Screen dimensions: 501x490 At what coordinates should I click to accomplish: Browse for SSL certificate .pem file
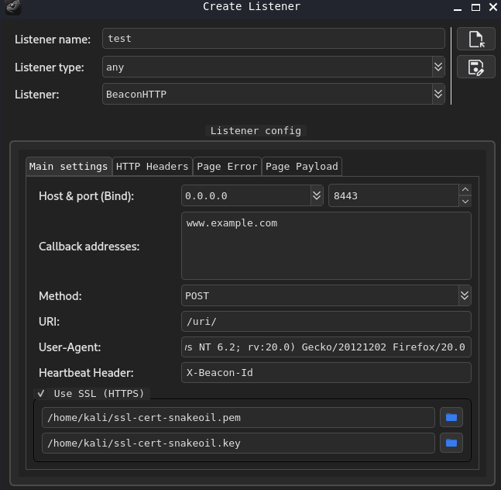(451, 417)
